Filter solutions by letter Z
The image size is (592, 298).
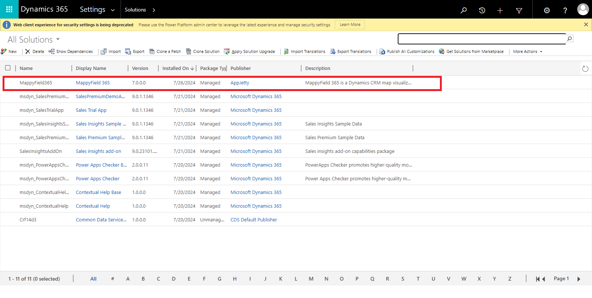tap(509, 279)
